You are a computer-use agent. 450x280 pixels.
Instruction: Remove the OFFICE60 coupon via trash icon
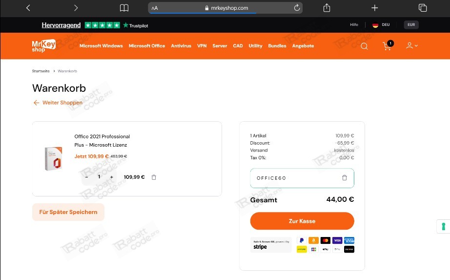click(345, 178)
